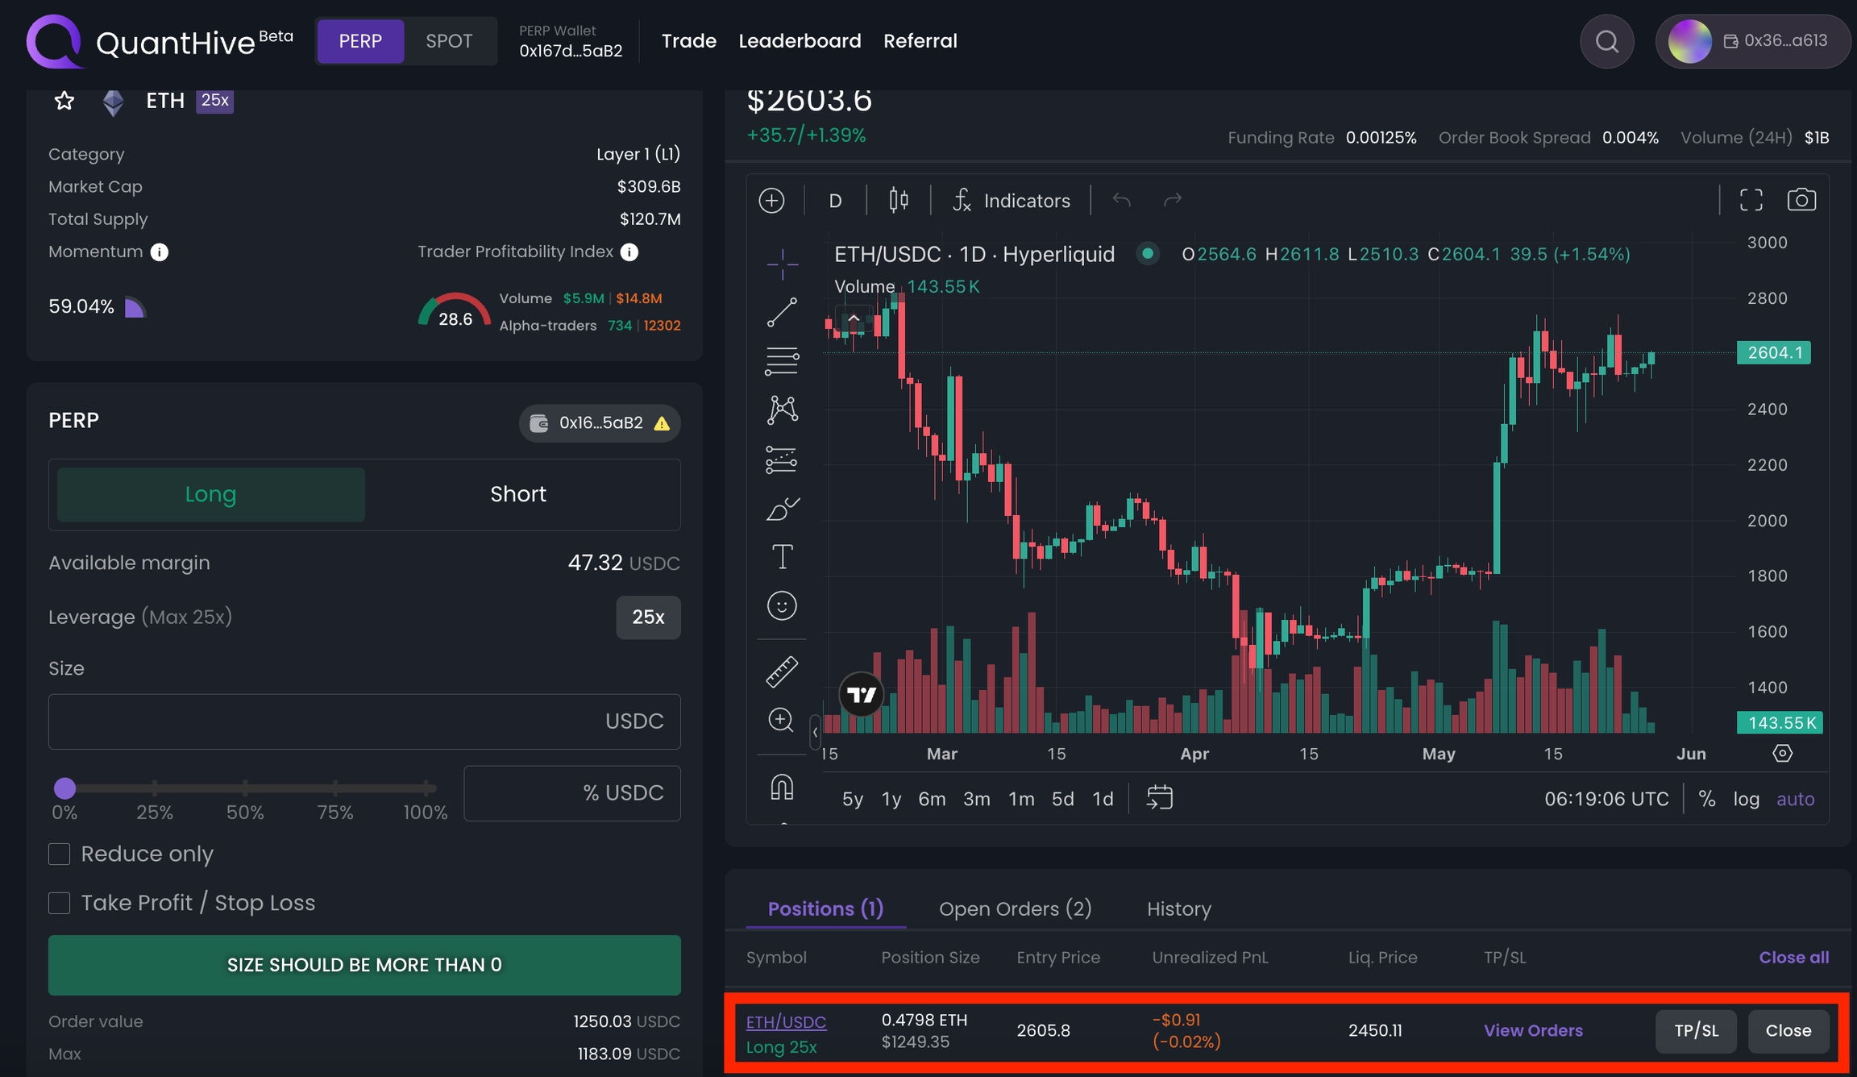Screen dimensions: 1857x1077
Task: Select the text annotation tool
Action: [x=781, y=556]
